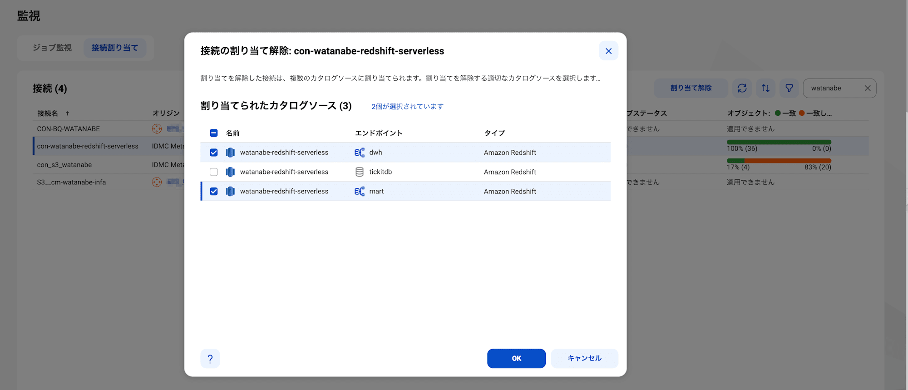The image size is (908, 390).
Task: Check the tickitdb endpoint row checkbox
Action: pos(214,172)
